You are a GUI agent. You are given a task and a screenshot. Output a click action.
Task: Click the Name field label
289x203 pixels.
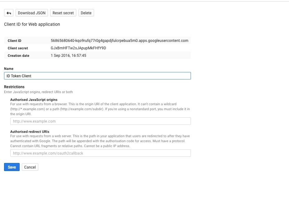point(9,69)
